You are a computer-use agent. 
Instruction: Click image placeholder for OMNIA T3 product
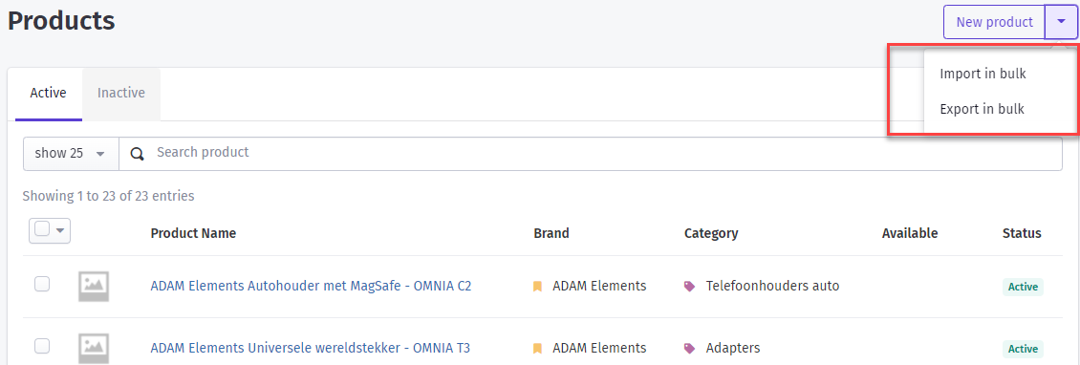tap(94, 348)
